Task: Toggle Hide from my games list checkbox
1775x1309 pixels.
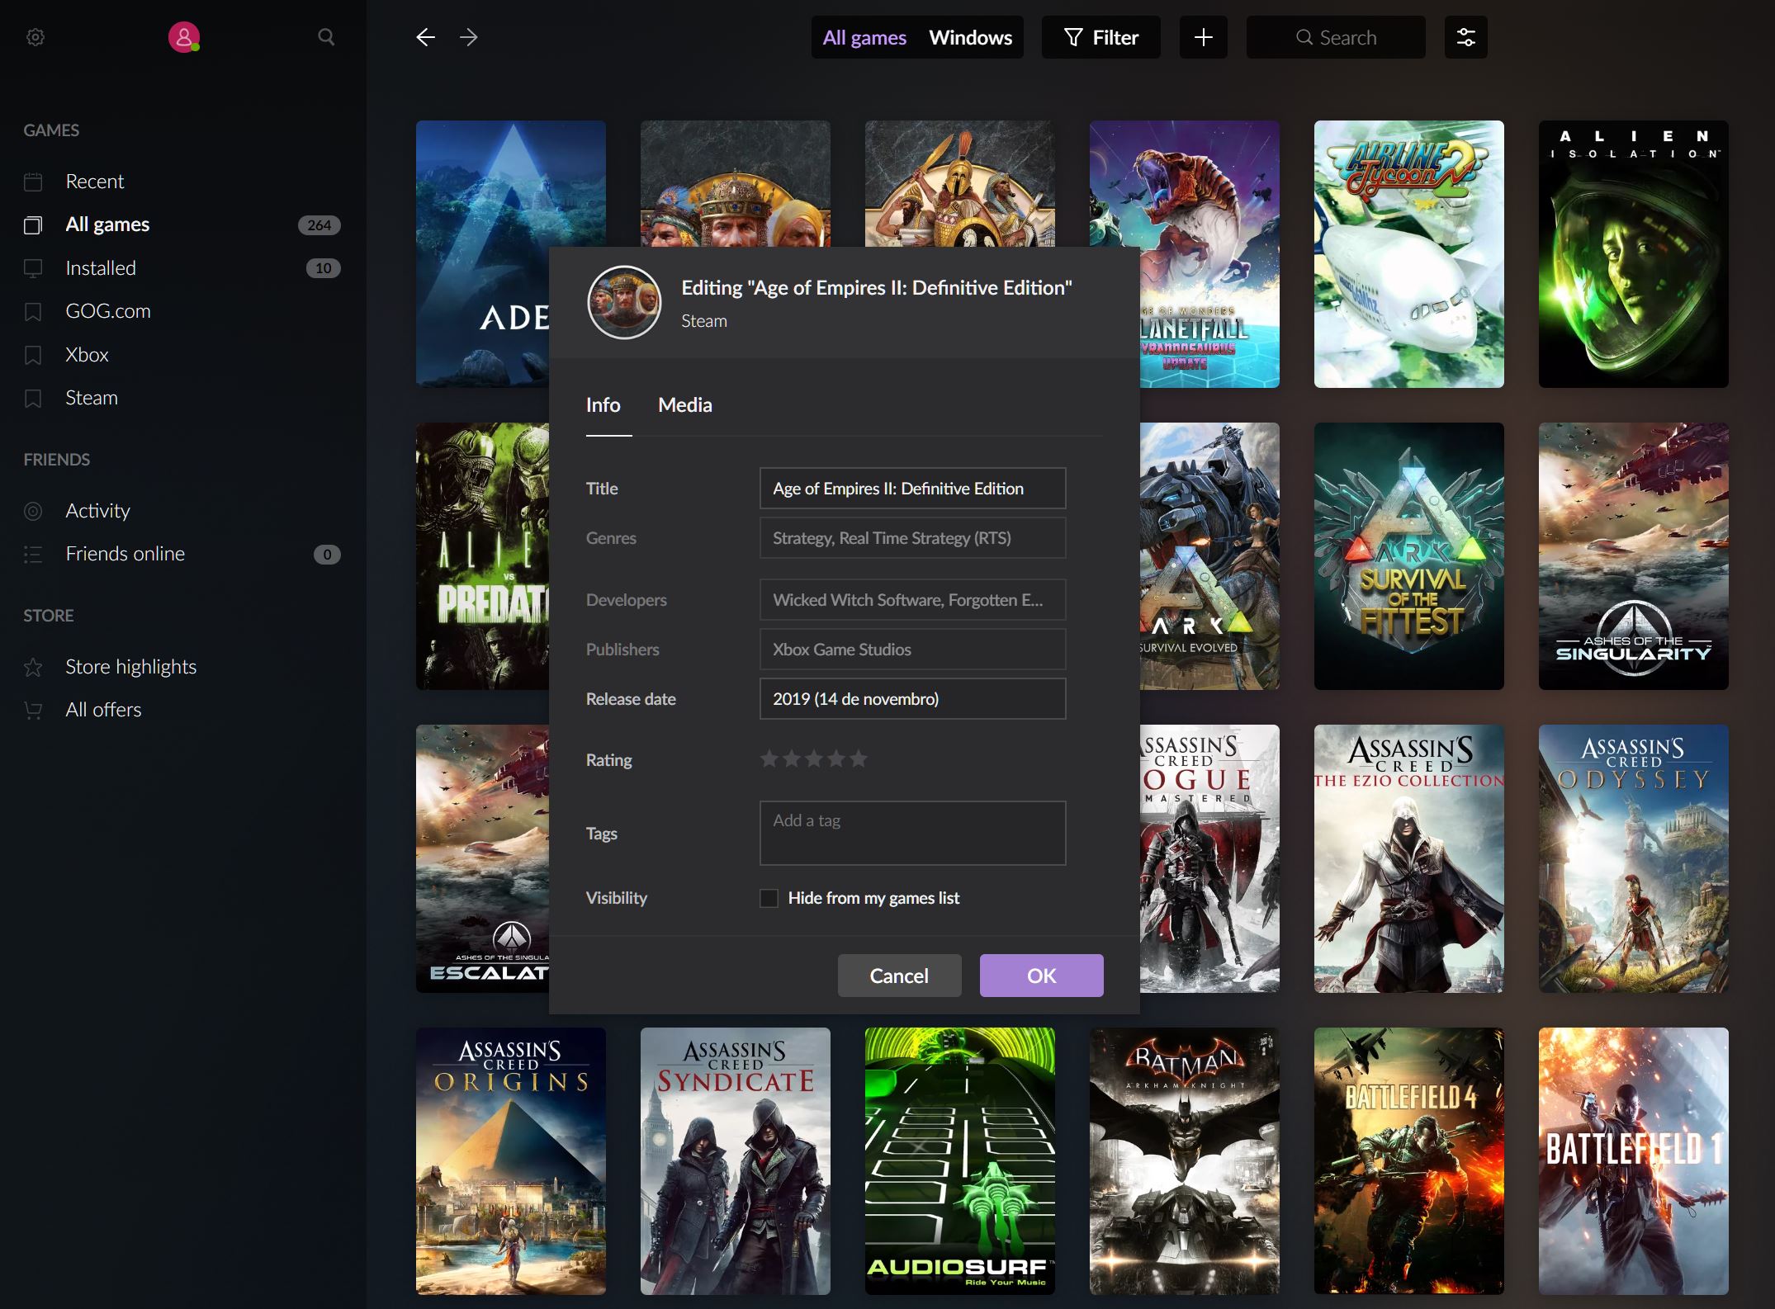Action: (x=768, y=898)
